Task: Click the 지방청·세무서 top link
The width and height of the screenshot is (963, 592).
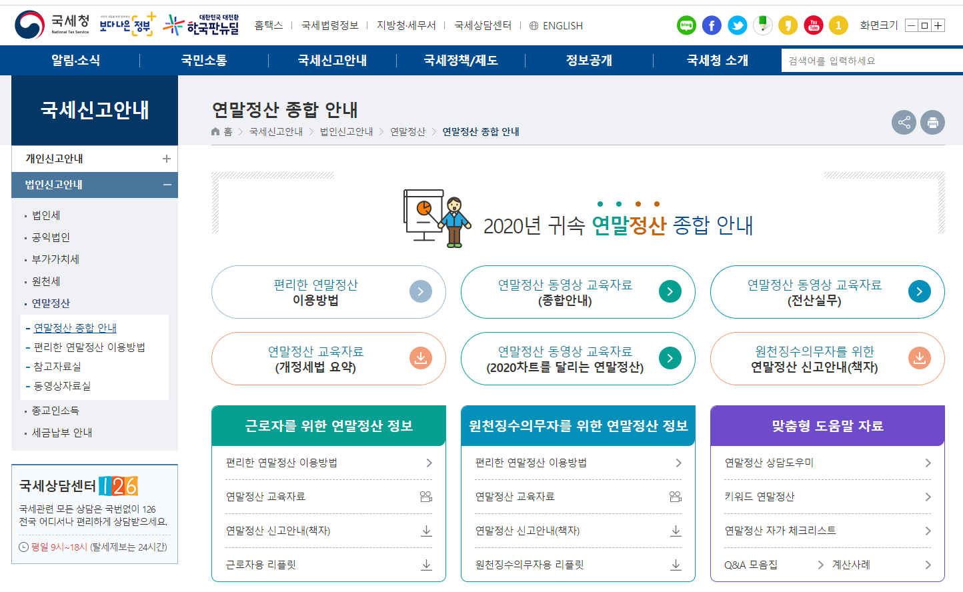Action: pyautogui.click(x=406, y=25)
